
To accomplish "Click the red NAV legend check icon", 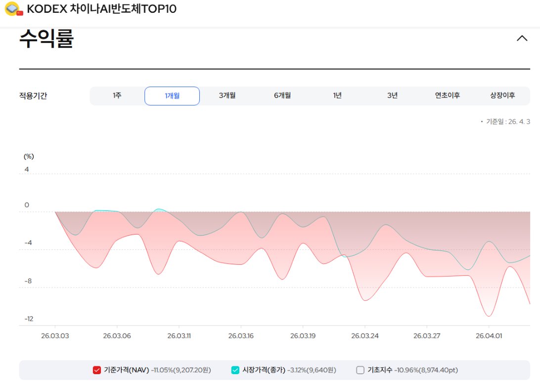I will coord(97,369).
